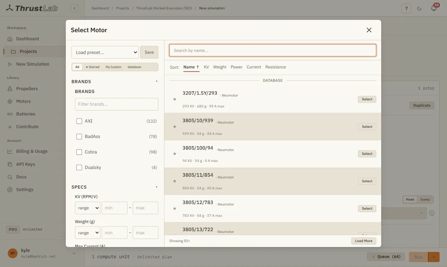Open the Queue (64) button
Viewport: 447px width, 267px height.
tap(386, 257)
